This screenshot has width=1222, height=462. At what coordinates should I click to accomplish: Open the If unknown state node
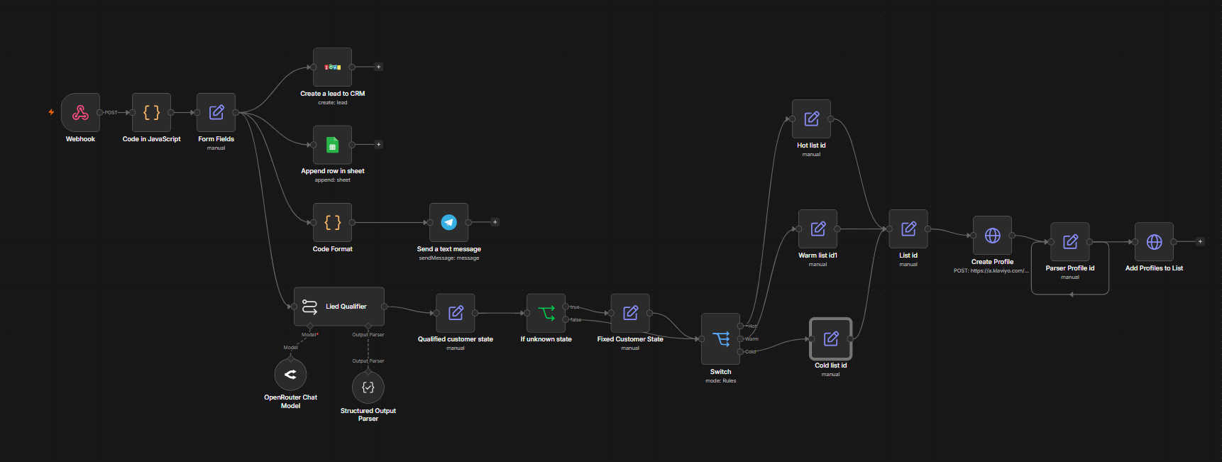click(546, 313)
